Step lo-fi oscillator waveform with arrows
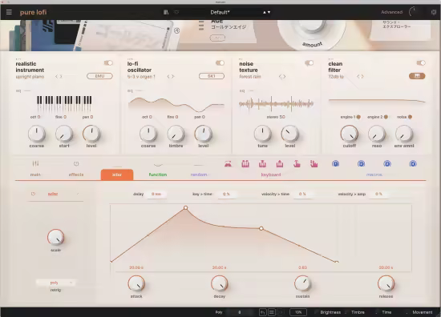 (171, 76)
